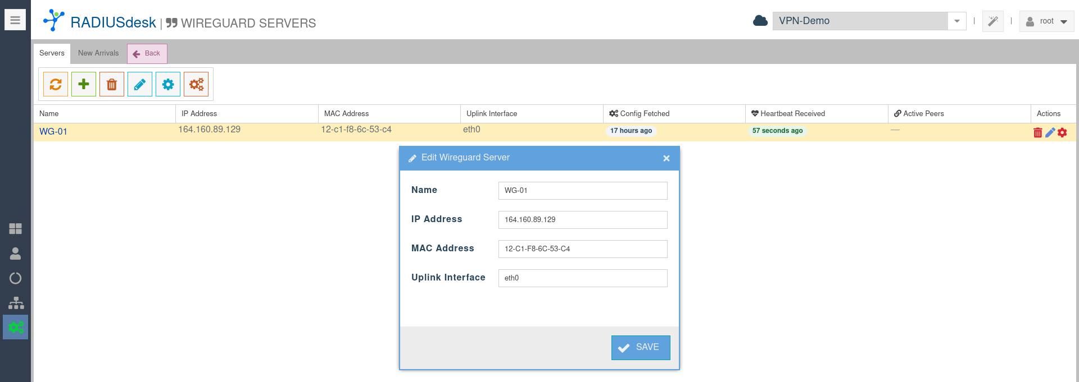Click the MAC Address input field
The width and height of the screenshot is (1079, 382).
[x=582, y=249]
